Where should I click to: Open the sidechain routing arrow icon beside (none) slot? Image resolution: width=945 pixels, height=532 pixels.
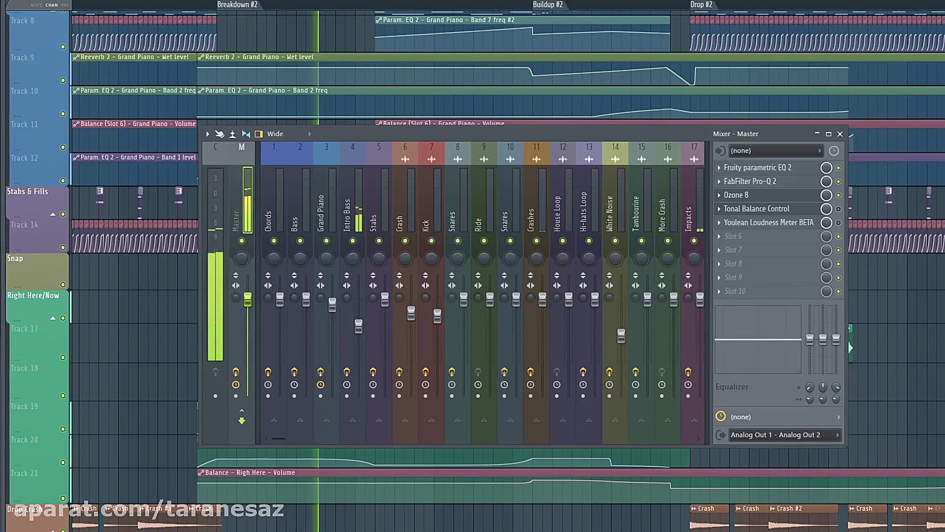coord(720,151)
